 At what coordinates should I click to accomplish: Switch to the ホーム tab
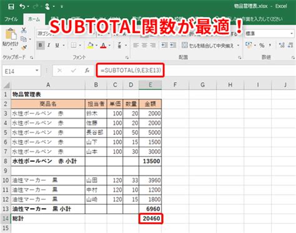coord(34,19)
